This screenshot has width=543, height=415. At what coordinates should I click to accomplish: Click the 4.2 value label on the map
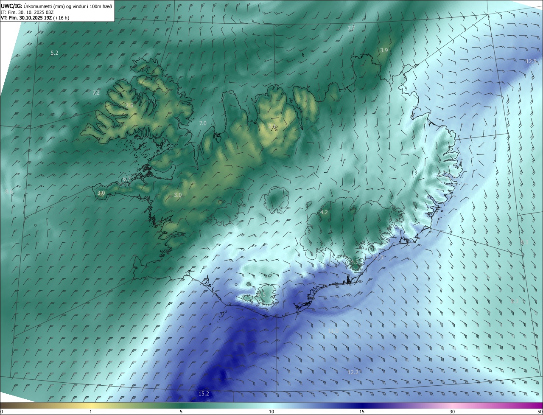[324, 213]
